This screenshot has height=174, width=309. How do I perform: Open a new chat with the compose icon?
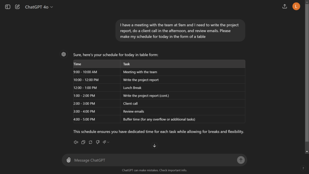coord(17,6)
